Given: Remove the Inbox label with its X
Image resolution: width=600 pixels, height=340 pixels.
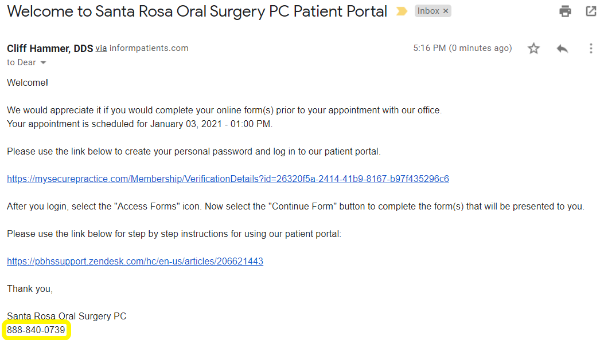Looking at the screenshot, I should coord(446,11).
